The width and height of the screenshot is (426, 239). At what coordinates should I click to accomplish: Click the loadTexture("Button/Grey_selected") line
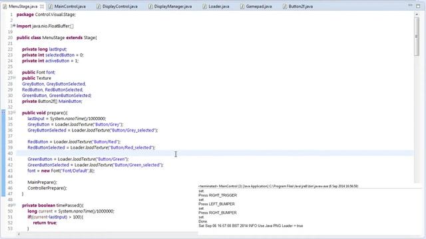pos(93,130)
